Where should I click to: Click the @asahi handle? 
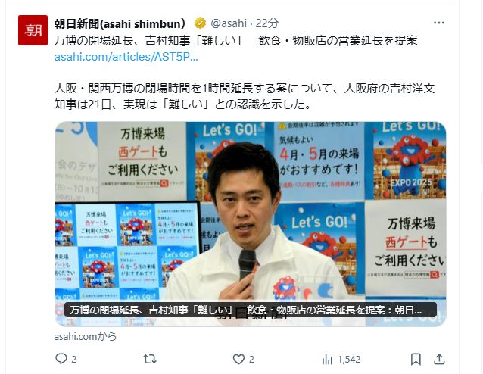pos(229,23)
